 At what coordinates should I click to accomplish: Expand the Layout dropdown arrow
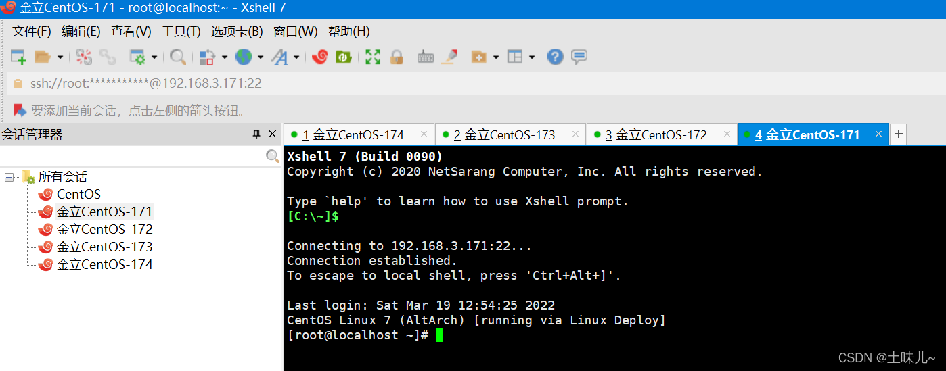[531, 57]
